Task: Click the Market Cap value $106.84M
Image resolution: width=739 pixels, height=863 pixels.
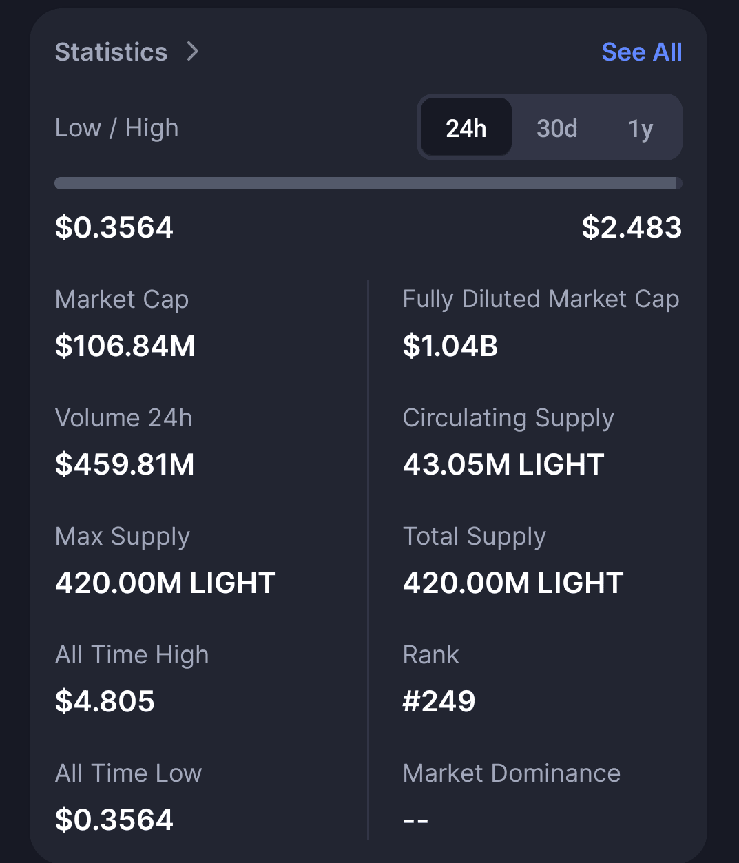Action: 125,346
